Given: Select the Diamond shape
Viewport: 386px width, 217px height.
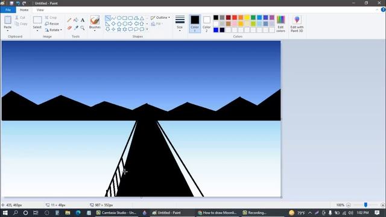Looking at the screenshot, I should [113, 24].
